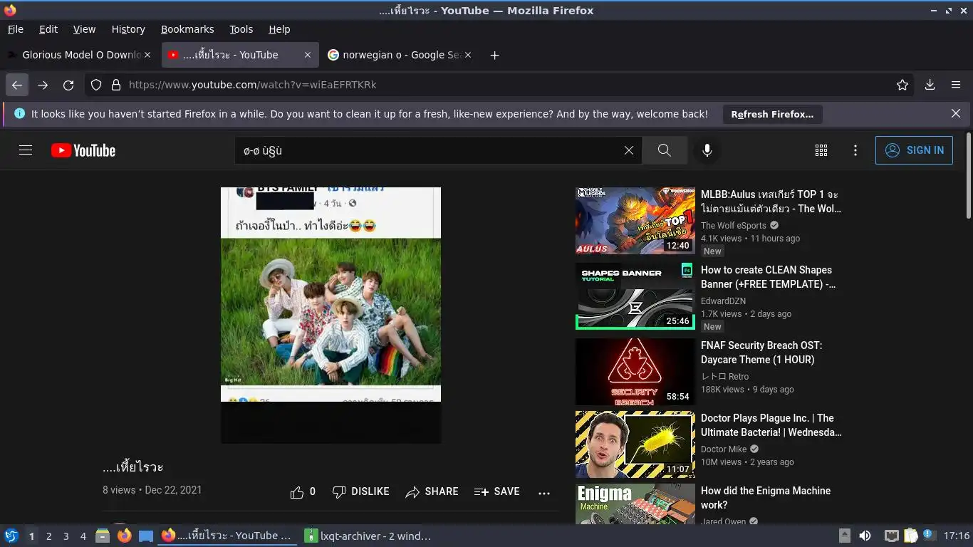This screenshot has width=973, height=547.
Task: Click into the YouTube search field
Action: [x=427, y=150]
